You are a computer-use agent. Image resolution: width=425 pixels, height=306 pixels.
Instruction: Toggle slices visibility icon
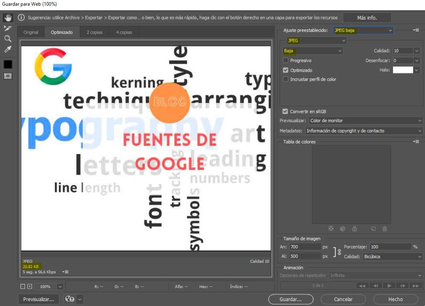point(8,76)
